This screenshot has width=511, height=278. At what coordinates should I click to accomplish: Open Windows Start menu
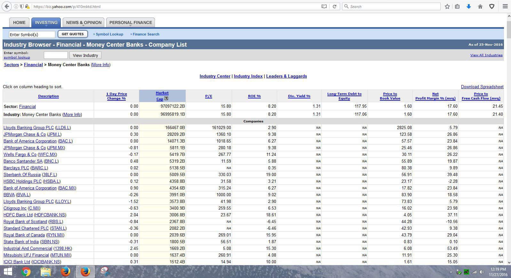pyautogui.click(x=8, y=272)
